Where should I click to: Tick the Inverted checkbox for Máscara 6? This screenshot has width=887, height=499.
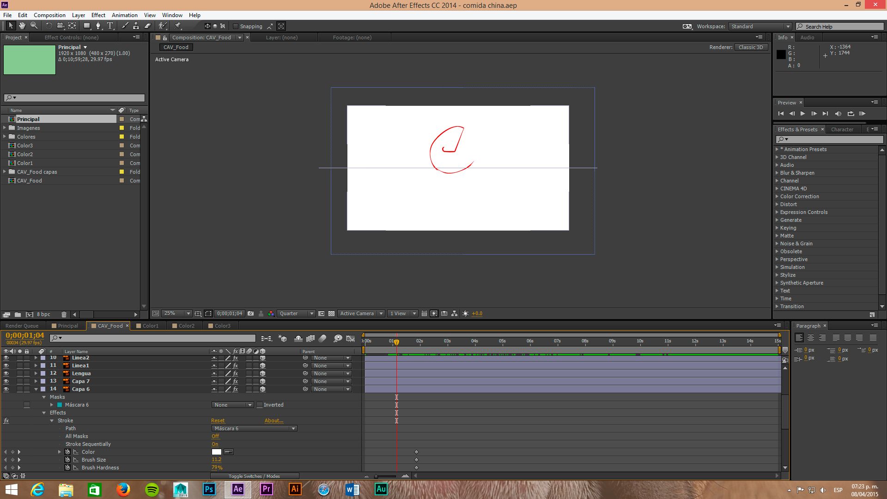[x=260, y=405]
